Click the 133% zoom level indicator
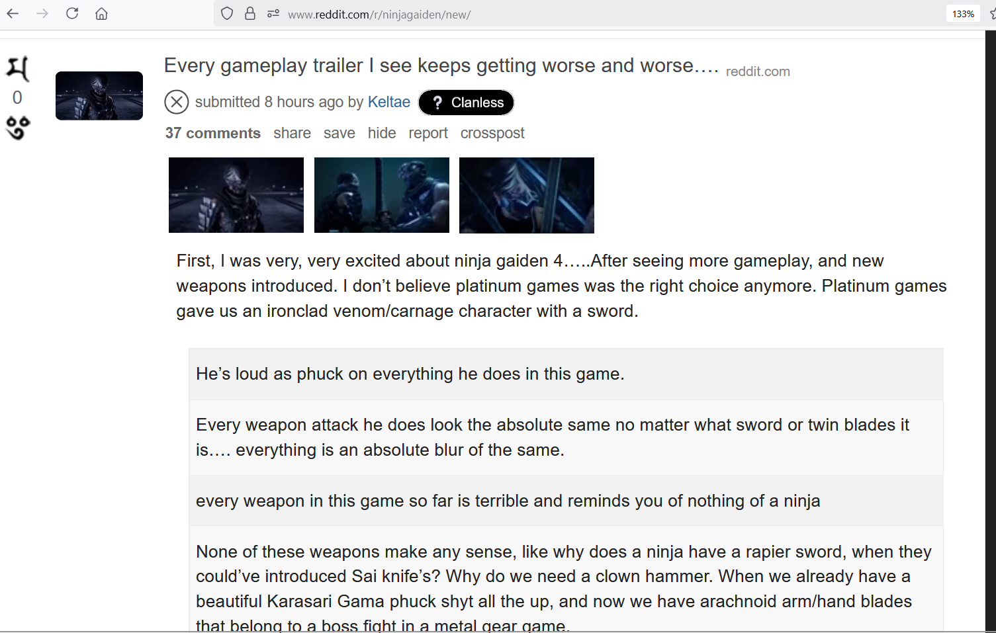 point(963,14)
